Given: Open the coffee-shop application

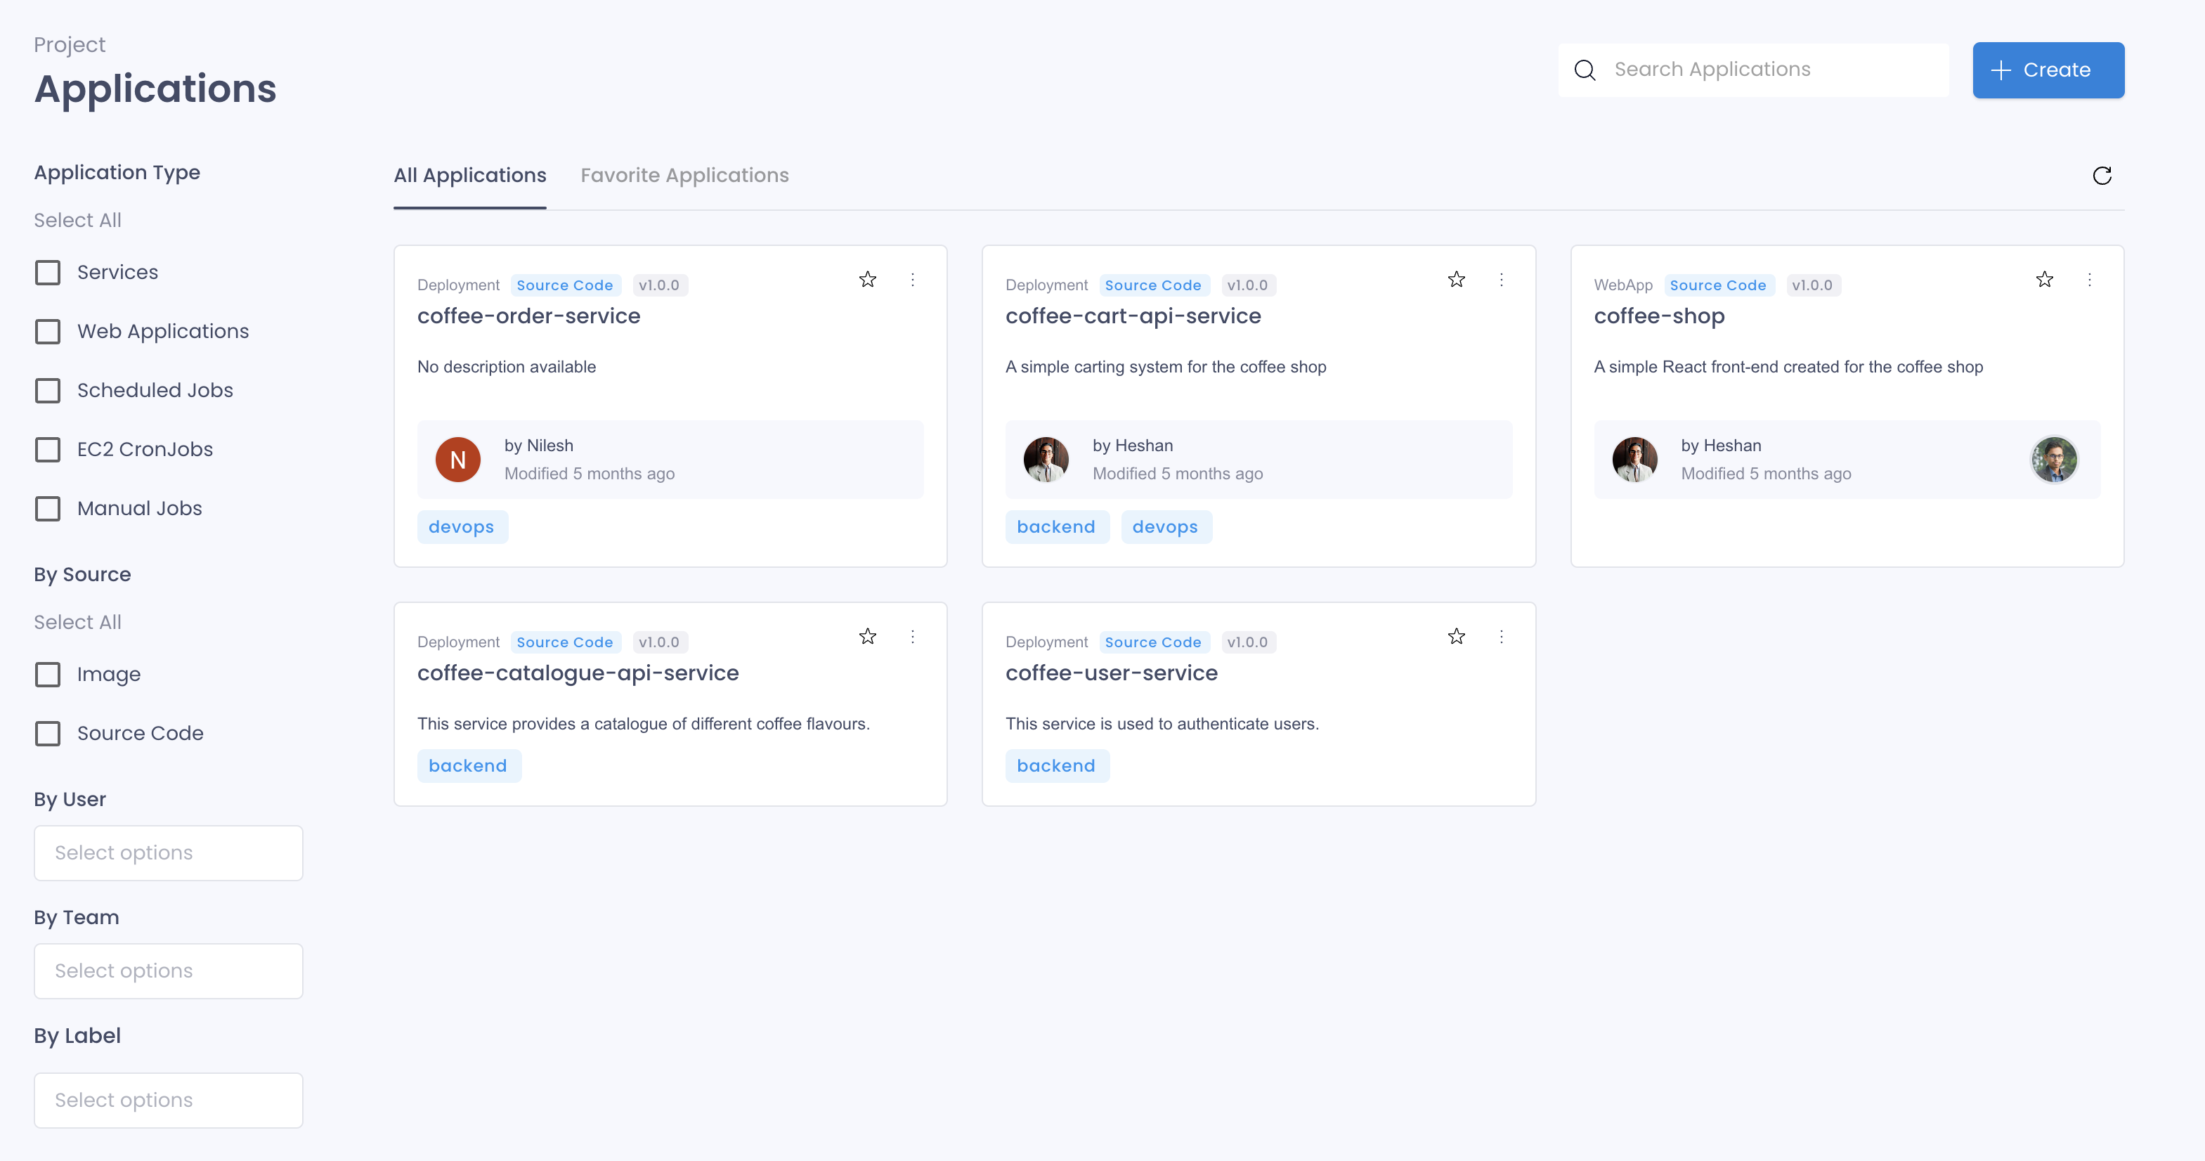Looking at the screenshot, I should [x=1659, y=316].
